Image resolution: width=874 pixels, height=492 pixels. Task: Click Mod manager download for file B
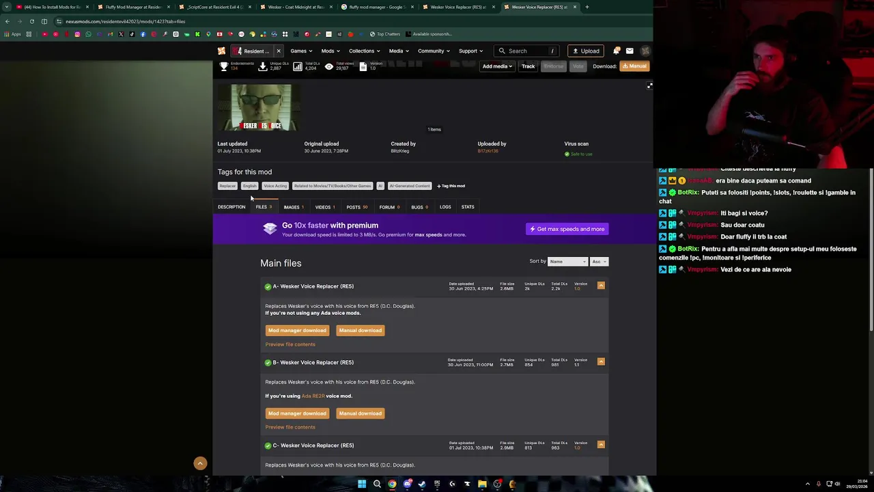coord(297,413)
